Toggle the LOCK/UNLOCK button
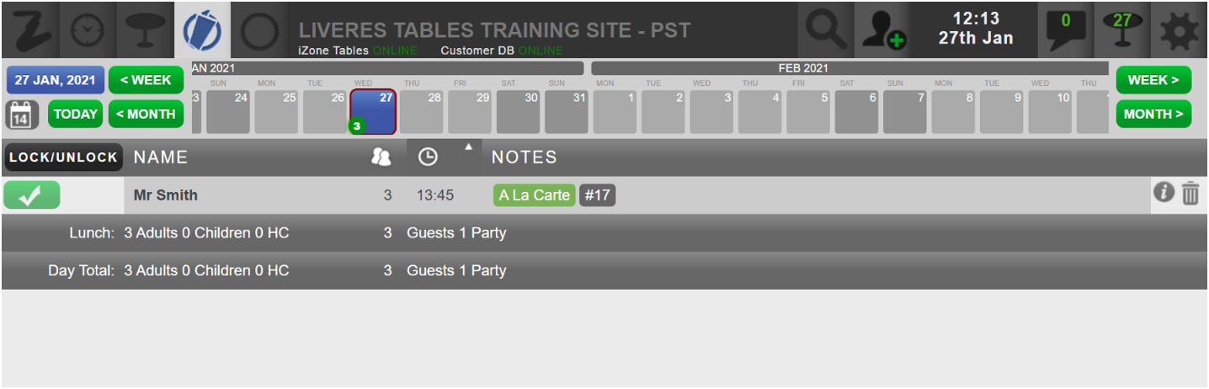The width and height of the screenshot is (1209, 389). 64,157
